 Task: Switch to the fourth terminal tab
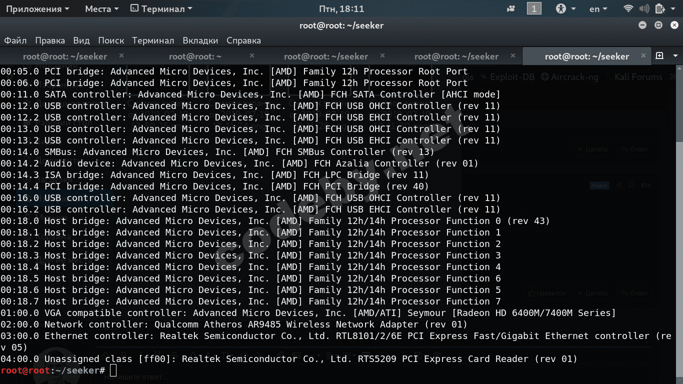(x=456, y=56)
